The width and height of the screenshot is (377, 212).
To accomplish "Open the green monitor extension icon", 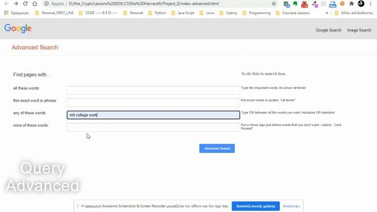I will [x=286, y=4].
